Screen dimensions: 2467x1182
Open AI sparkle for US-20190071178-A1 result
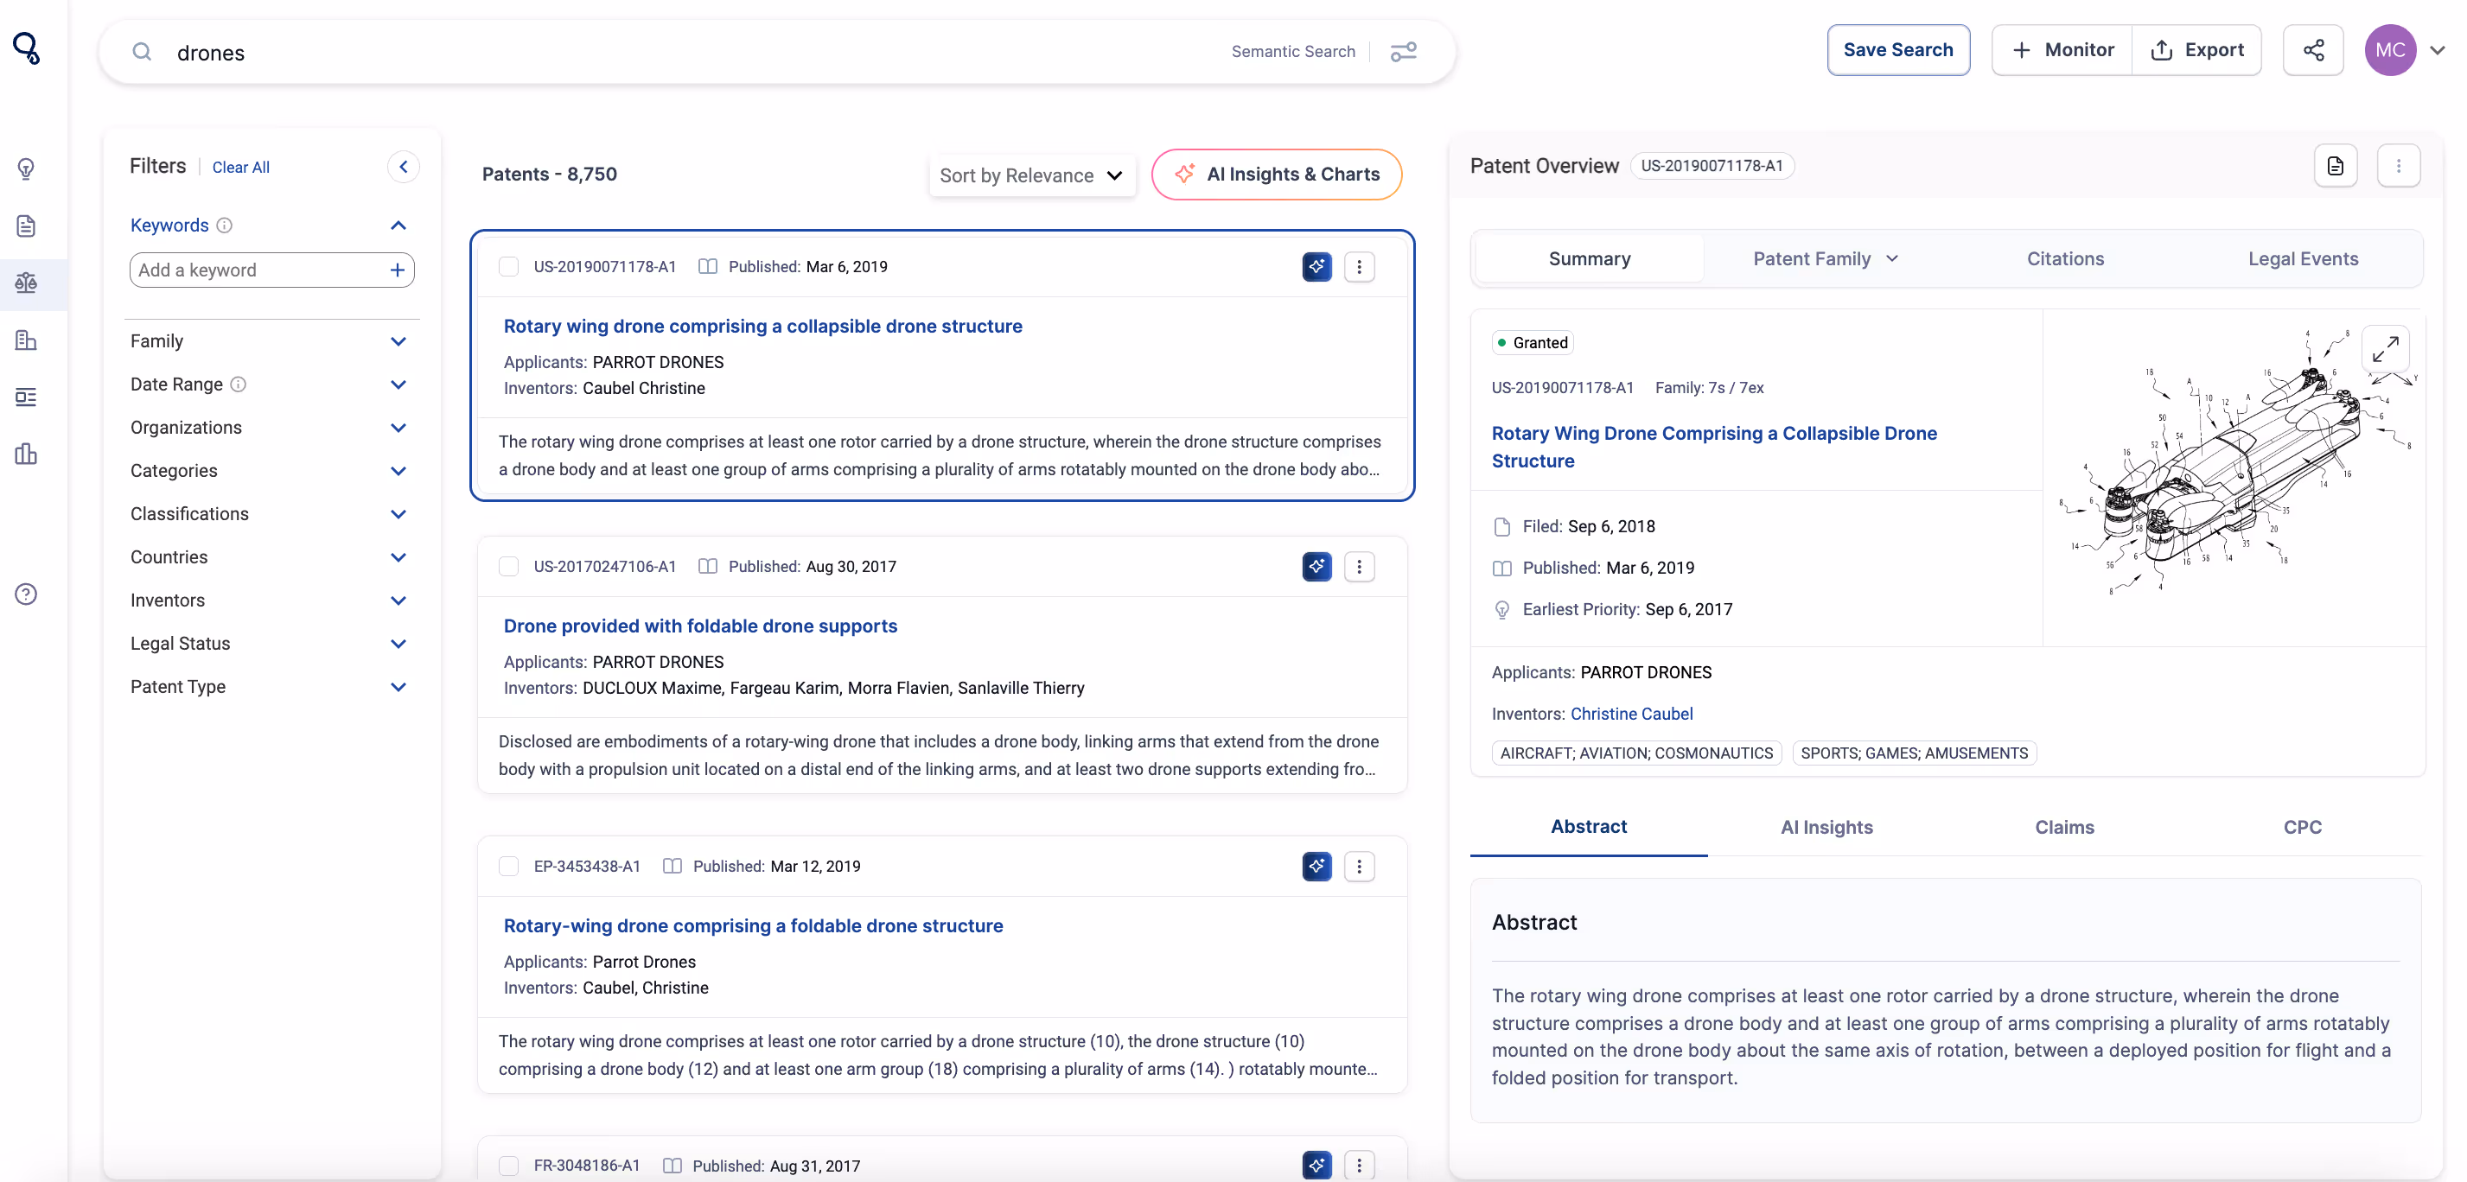point(1316,266)
